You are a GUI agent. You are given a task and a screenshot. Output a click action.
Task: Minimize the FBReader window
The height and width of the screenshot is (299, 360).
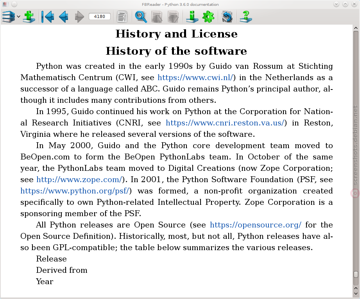(337, 4)
